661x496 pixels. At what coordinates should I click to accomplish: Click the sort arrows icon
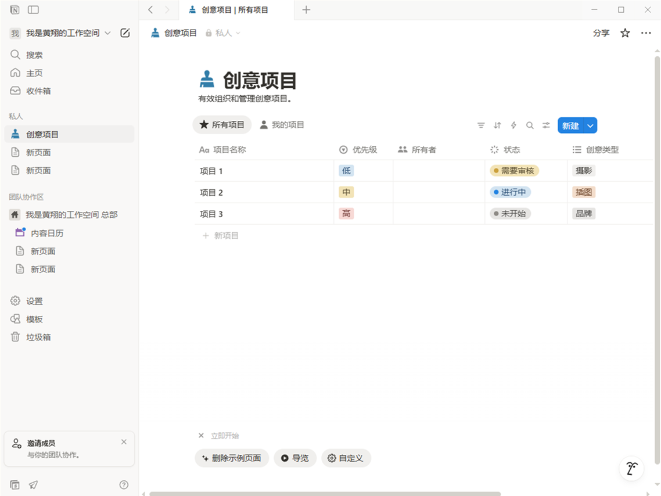(x=497, y=125)
